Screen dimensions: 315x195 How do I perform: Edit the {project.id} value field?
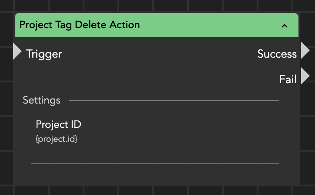tap(57, 140)
